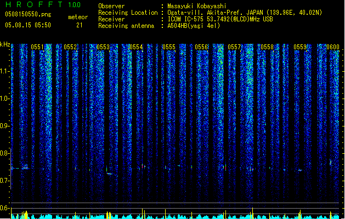Click the ICOM IC-575 receiver text
The height and width of the screenshot is (219, 345).
(x=220, y=19)
